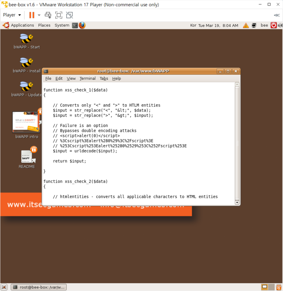Open the Terminal menu
The height and width of the screenshot is (291, 283).
[87, 78]
